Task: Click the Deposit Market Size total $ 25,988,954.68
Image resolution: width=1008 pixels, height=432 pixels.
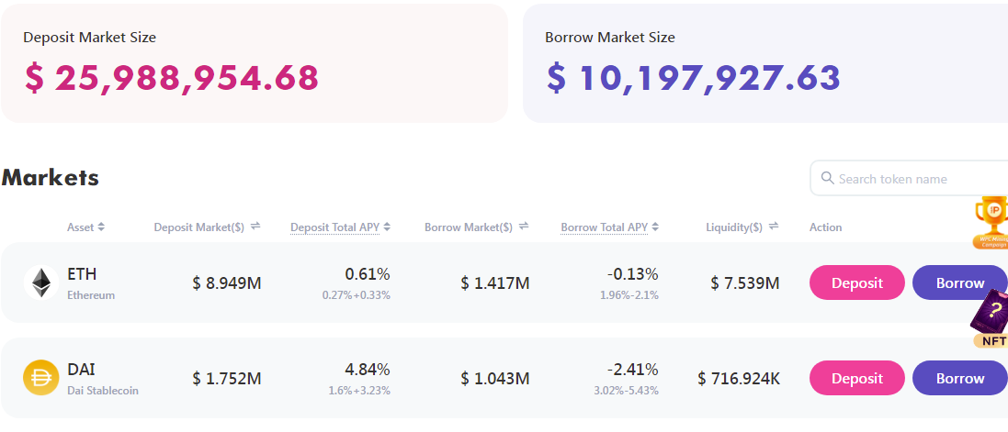Action: tap(172, 78)
